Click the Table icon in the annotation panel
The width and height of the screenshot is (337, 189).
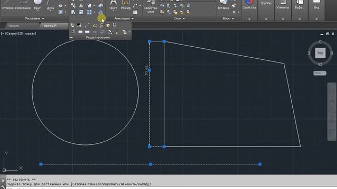pyautogui.click(x=135, y=12)
